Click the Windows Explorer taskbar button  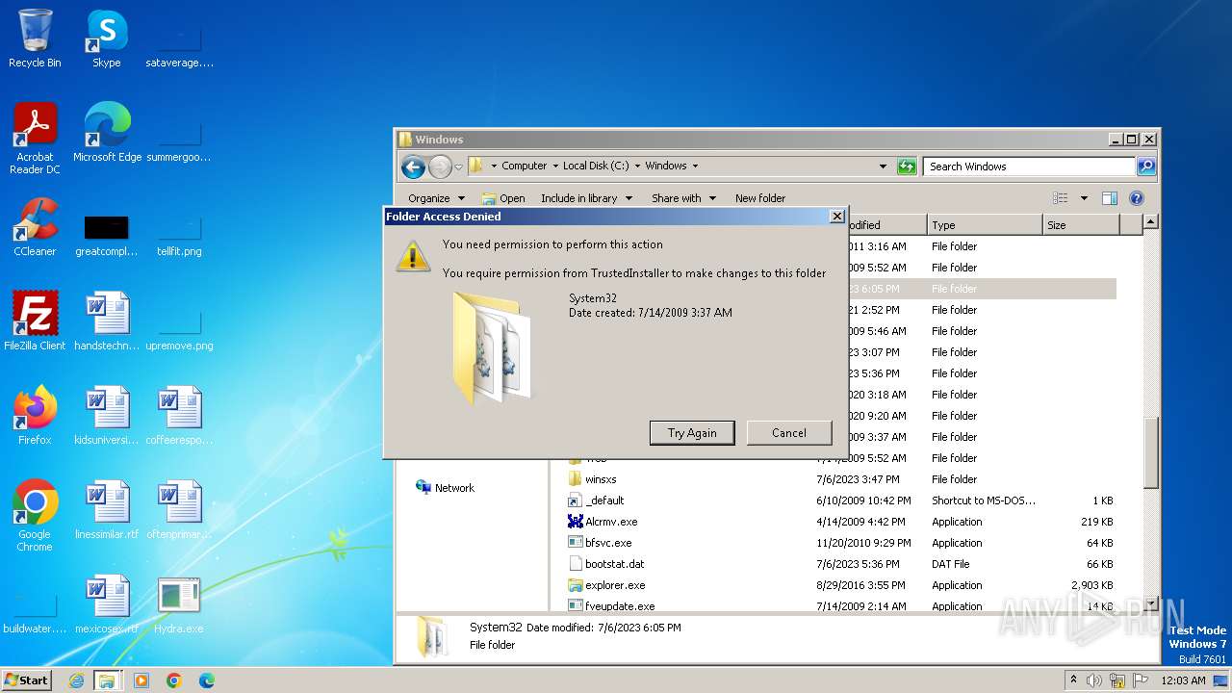(106, 680)
